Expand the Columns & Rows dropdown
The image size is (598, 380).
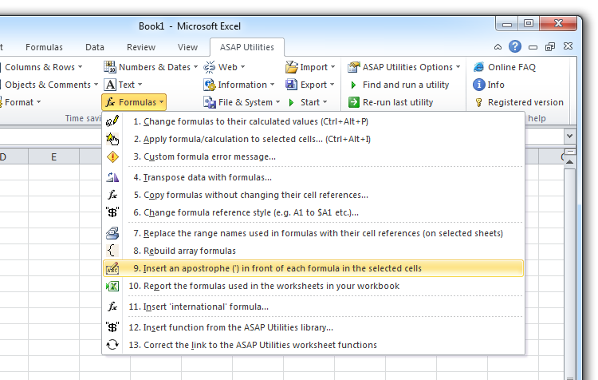pos(45,67)
